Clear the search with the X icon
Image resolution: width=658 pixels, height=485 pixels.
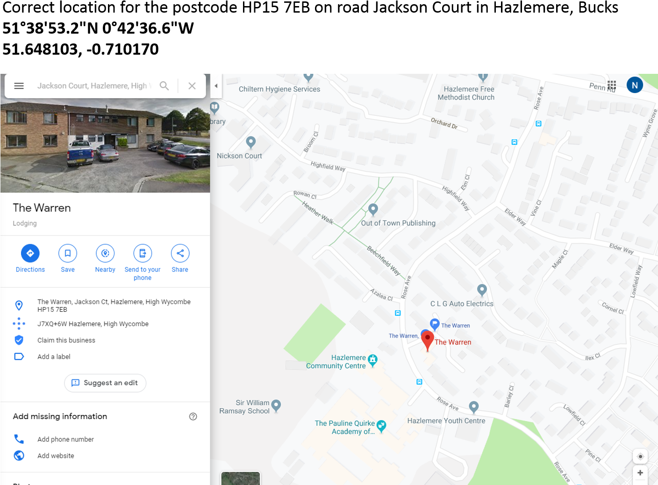tap(192, 86)
